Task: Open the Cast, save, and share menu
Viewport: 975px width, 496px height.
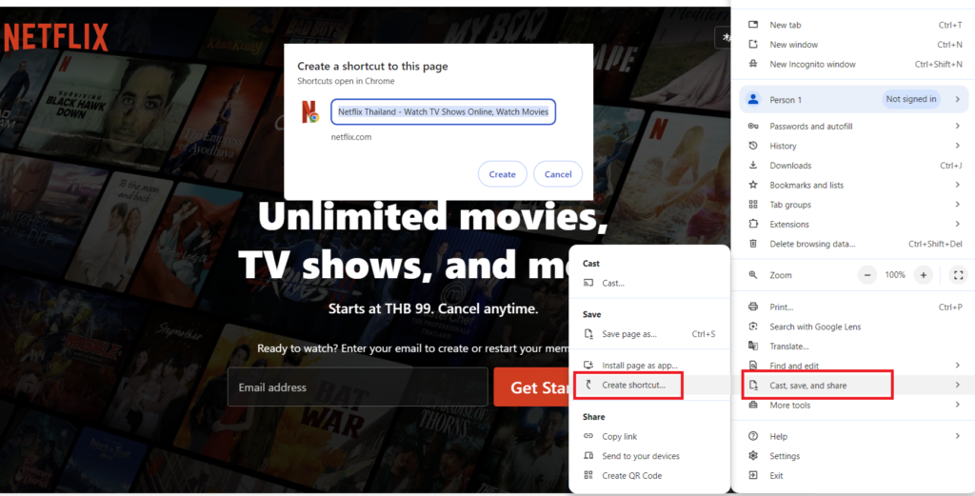Action: click(x=853, y=386)
